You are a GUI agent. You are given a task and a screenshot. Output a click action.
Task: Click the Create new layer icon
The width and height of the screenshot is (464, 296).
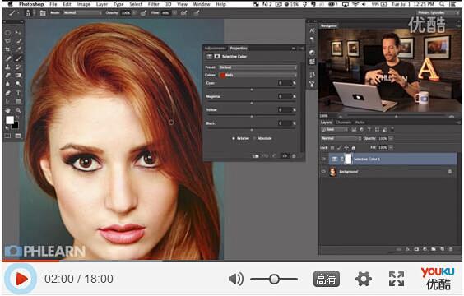tap(442, 249)
